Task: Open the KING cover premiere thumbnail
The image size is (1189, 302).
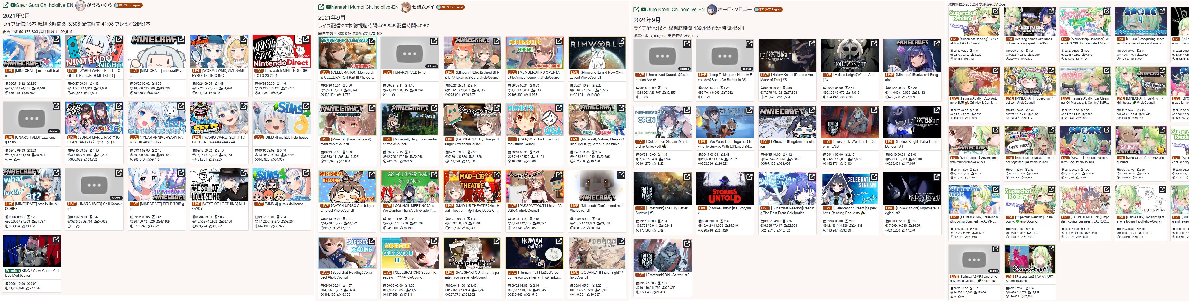Action: click(31, 251)
